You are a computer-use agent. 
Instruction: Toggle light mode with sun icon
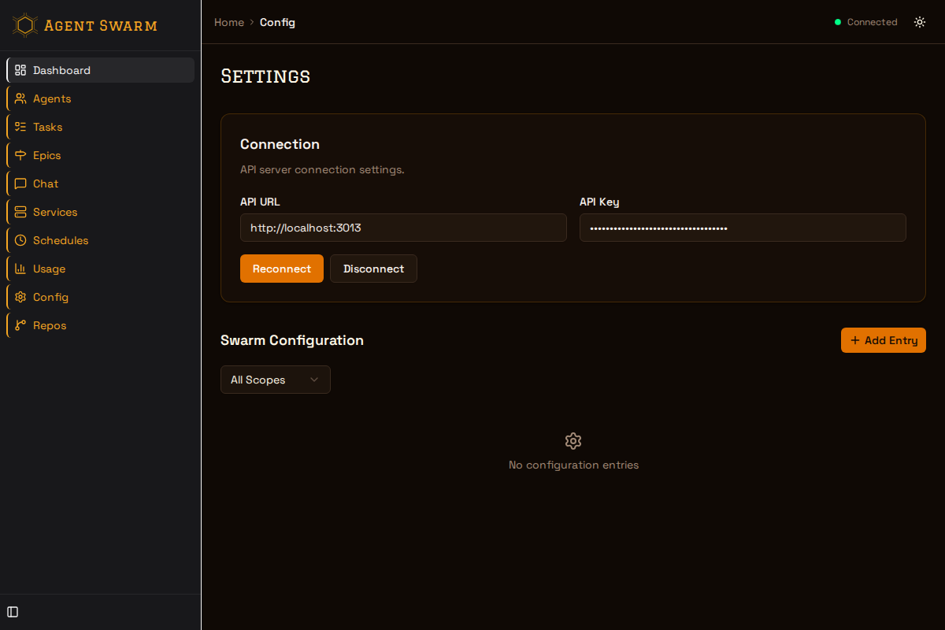click(920, 22)
